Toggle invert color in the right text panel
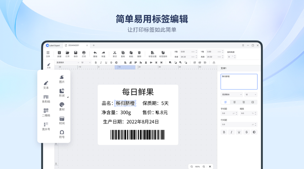The height and width of the screenshot is (169, 304). [x=254, y=132]
